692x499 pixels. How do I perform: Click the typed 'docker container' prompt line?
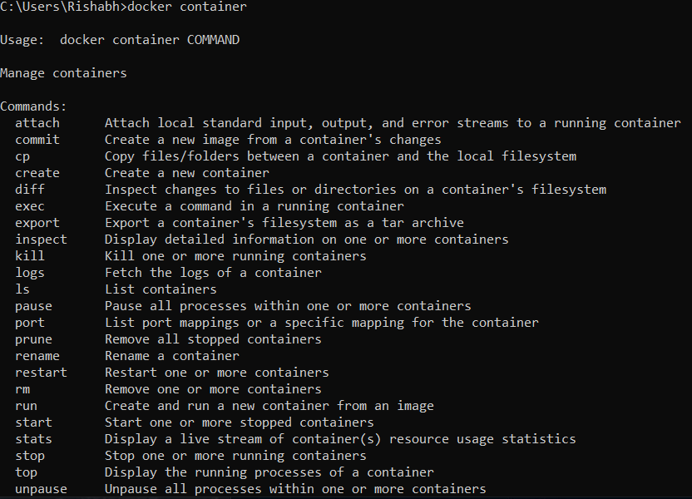tap(124, 7)
